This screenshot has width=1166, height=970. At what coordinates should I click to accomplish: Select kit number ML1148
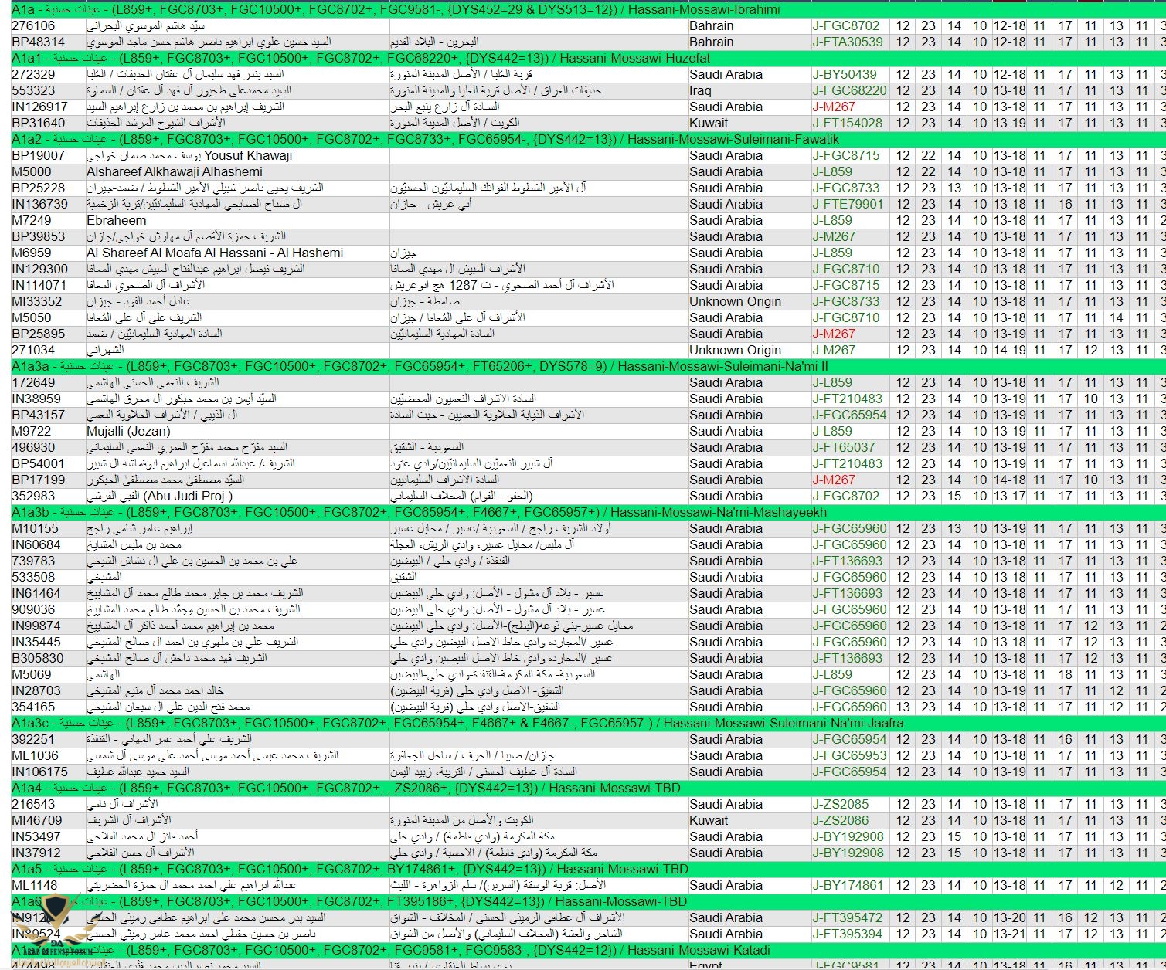coord(35,886)
